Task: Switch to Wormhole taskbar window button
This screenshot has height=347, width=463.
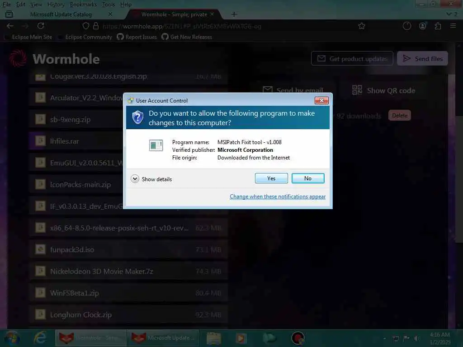Action: pos(90,338)
